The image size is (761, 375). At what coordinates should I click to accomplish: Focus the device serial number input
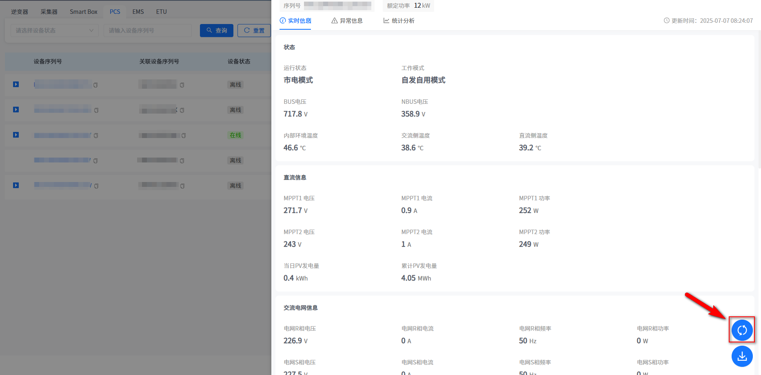pyautogui.click(x=147, y=31)
